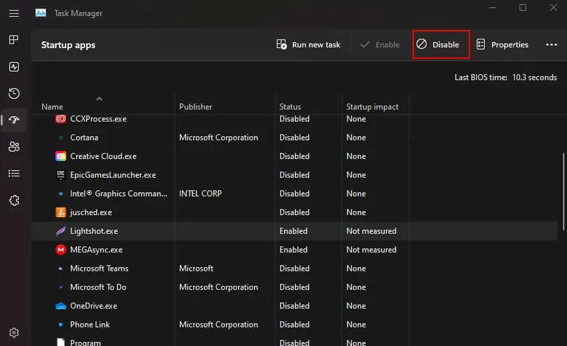
Task: Maximize the Task Manager window
Action: pyautogui.click(x=522, y=7)
